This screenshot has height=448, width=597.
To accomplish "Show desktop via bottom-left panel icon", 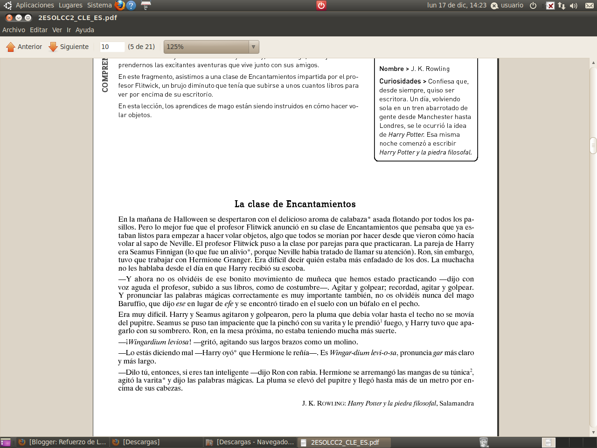I will pyautogui.click(x=6, y=442).
